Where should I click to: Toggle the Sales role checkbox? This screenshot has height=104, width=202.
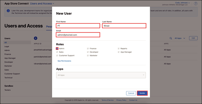[57, 52]
